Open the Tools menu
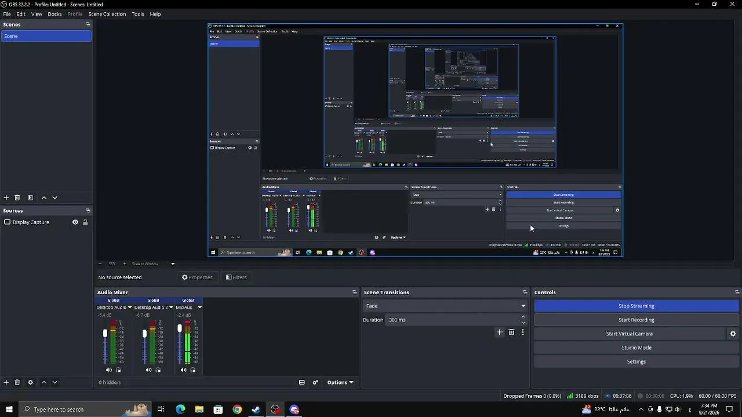 [x=137, y=14]
